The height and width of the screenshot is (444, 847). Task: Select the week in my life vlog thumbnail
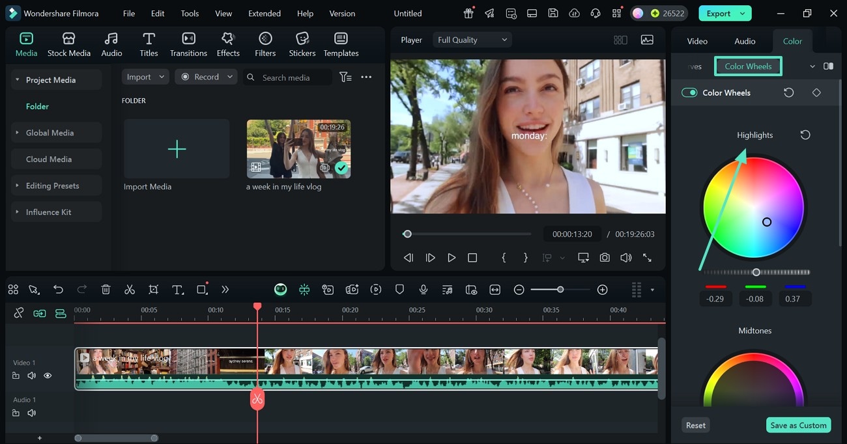(x=298, y=149)
